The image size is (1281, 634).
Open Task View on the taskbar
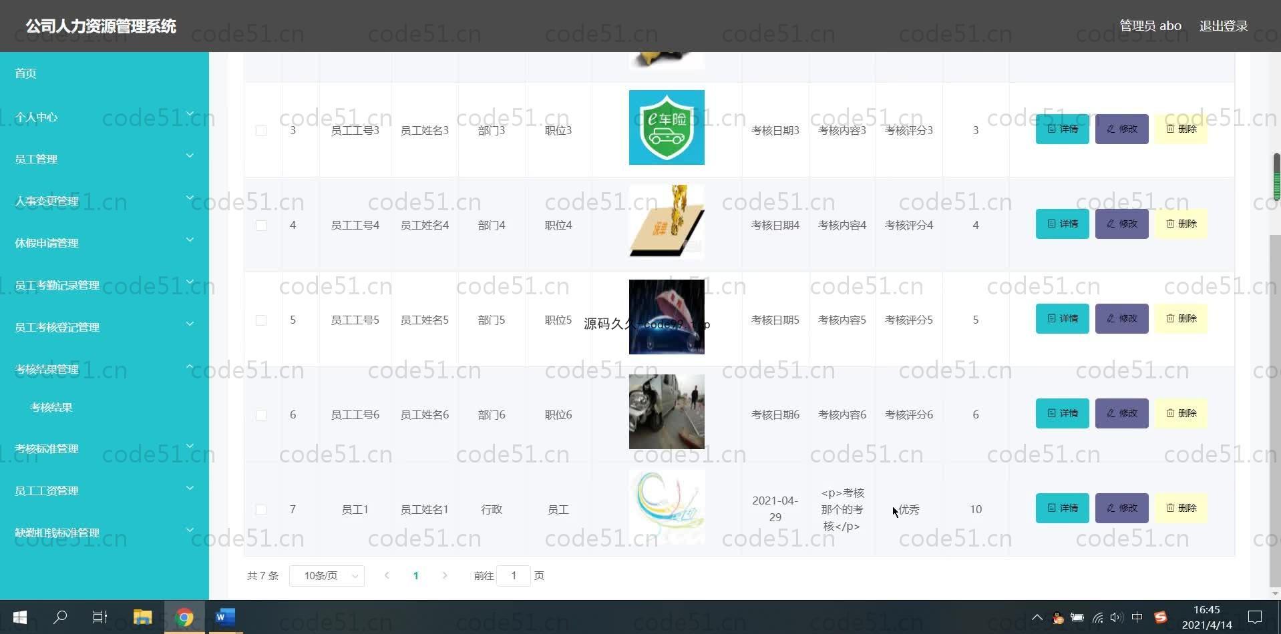[100, 617]
